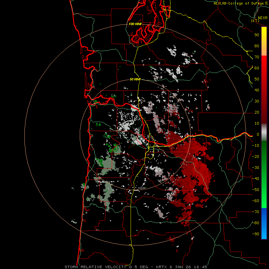The image size is (269, 269).
Task: Click the -50 scale value
Action: [x=256, y=190]
